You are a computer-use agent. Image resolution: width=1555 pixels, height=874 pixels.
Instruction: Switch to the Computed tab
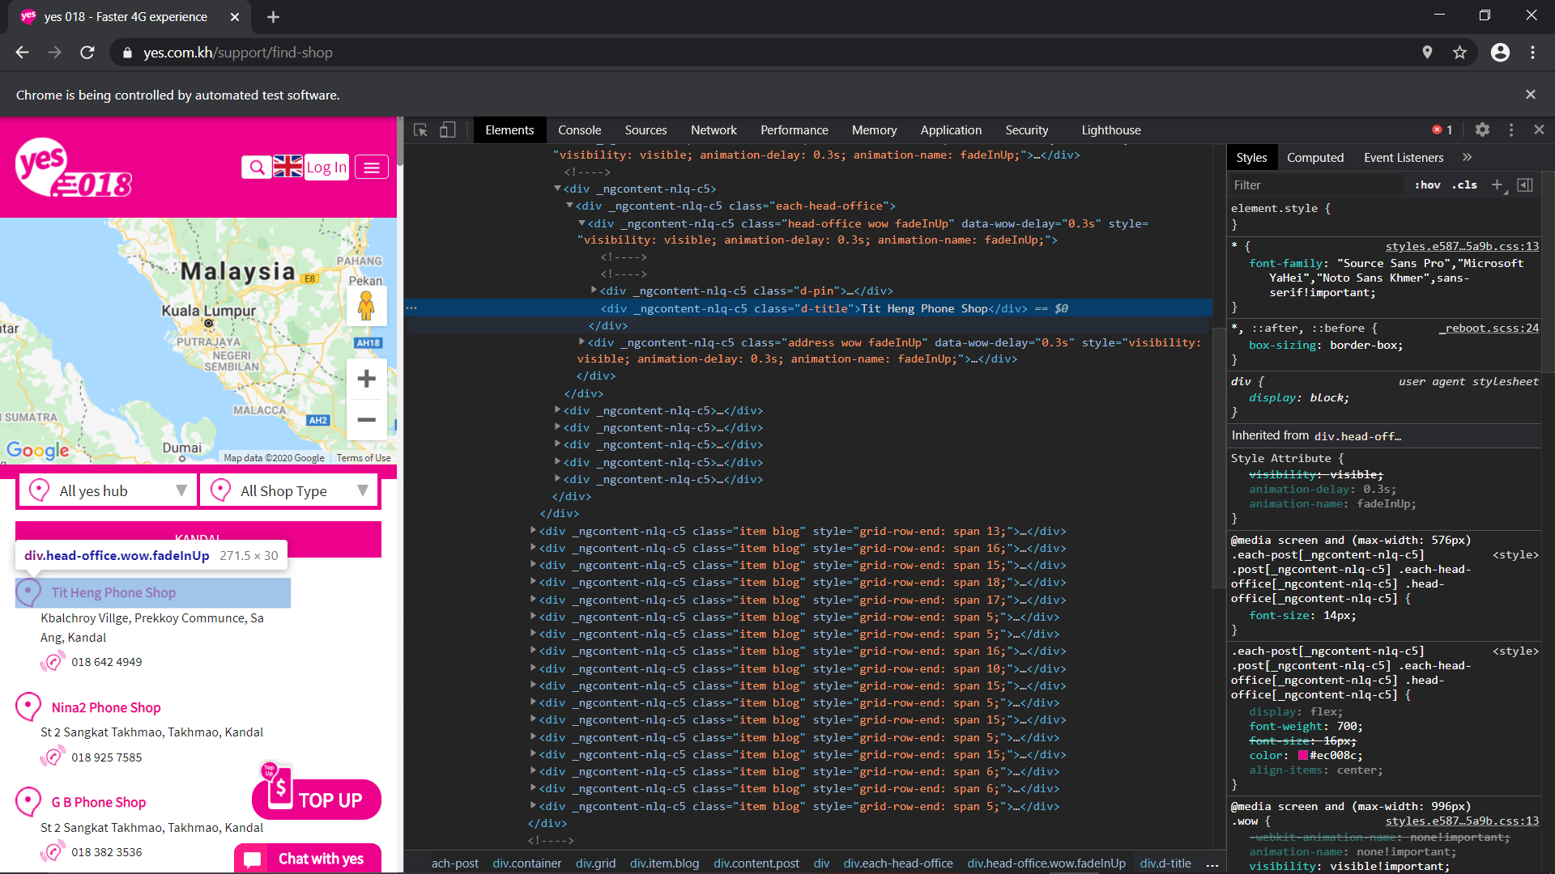coord(1314,157)
